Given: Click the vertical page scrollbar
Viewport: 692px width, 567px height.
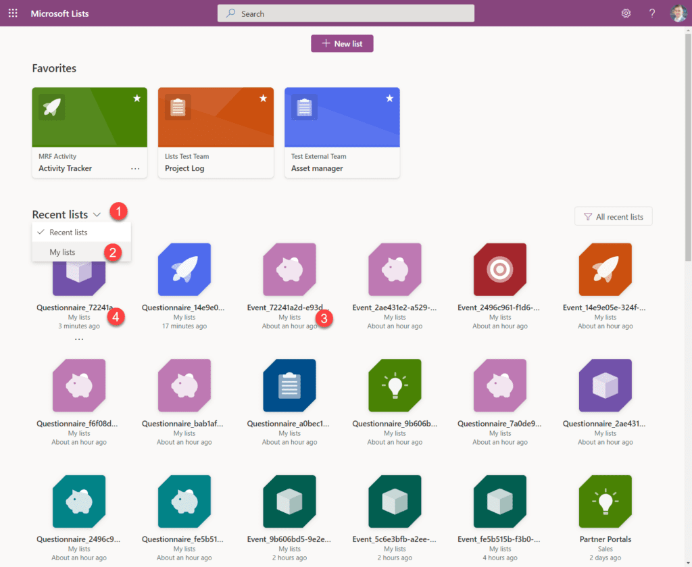Looking at the screenshot, I should click(x=688, y=148).
